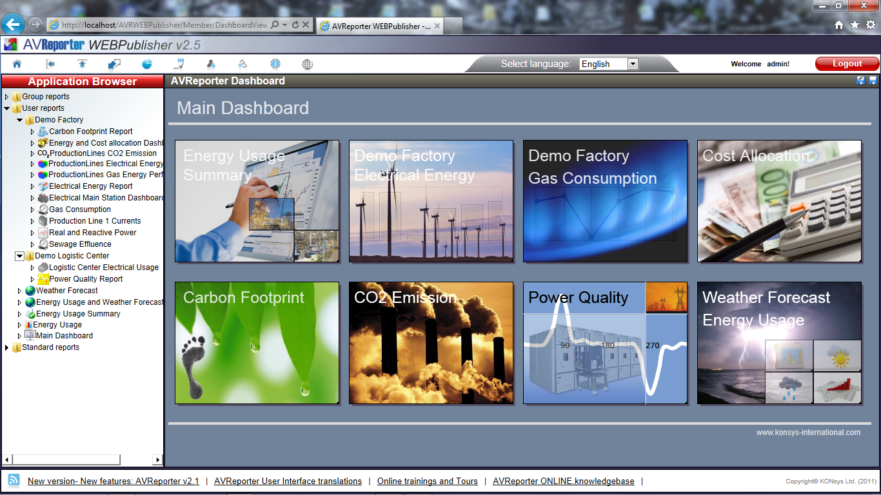This screenshot has height=495, width=881.
Task: Select Logistic Center Electrical Usage report
Action: [x=104, y=267]
